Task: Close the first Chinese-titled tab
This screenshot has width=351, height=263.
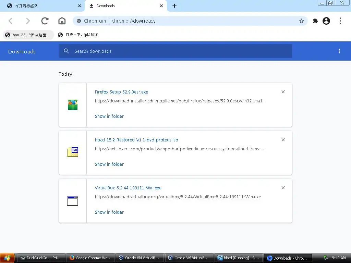Action: point(80,6)
